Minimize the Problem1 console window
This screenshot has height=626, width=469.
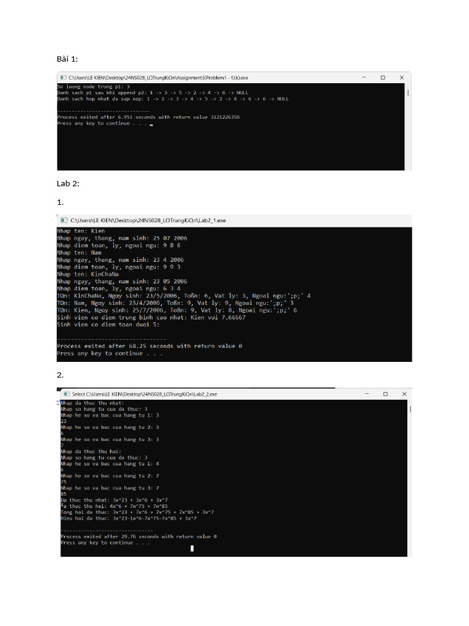click(364, 78)
